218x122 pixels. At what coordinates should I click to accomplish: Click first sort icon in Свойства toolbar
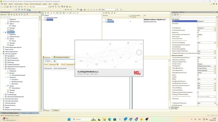click(172, 14)
